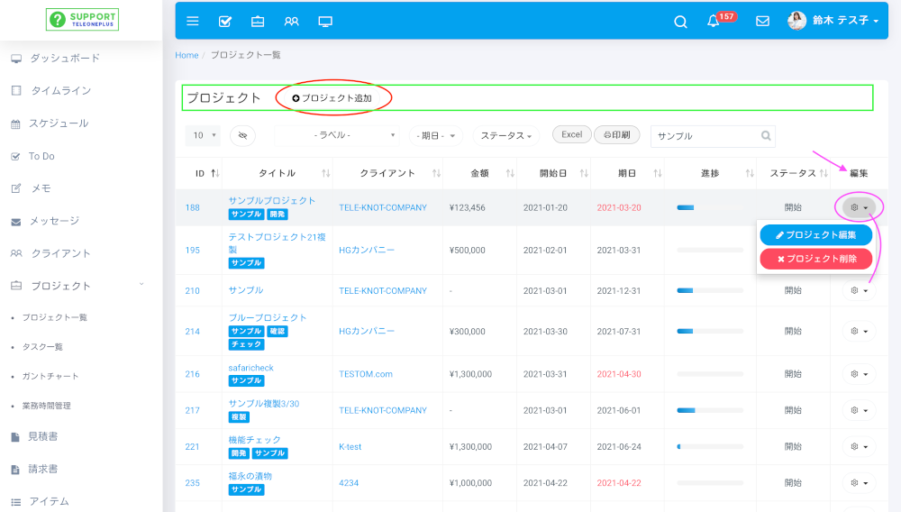Go to クライアント in sidebar
Screen dimensions: 901x512
pos(60,253)
